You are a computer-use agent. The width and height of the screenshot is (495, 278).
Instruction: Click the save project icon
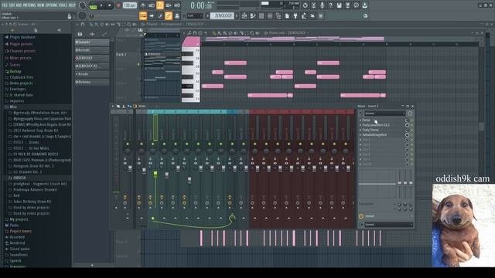339,5
